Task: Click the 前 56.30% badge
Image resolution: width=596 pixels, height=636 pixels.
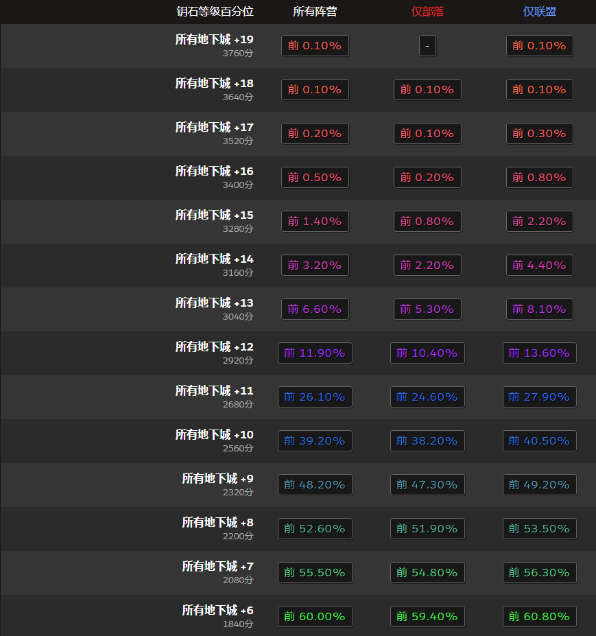Action: (x=540, y=573)
